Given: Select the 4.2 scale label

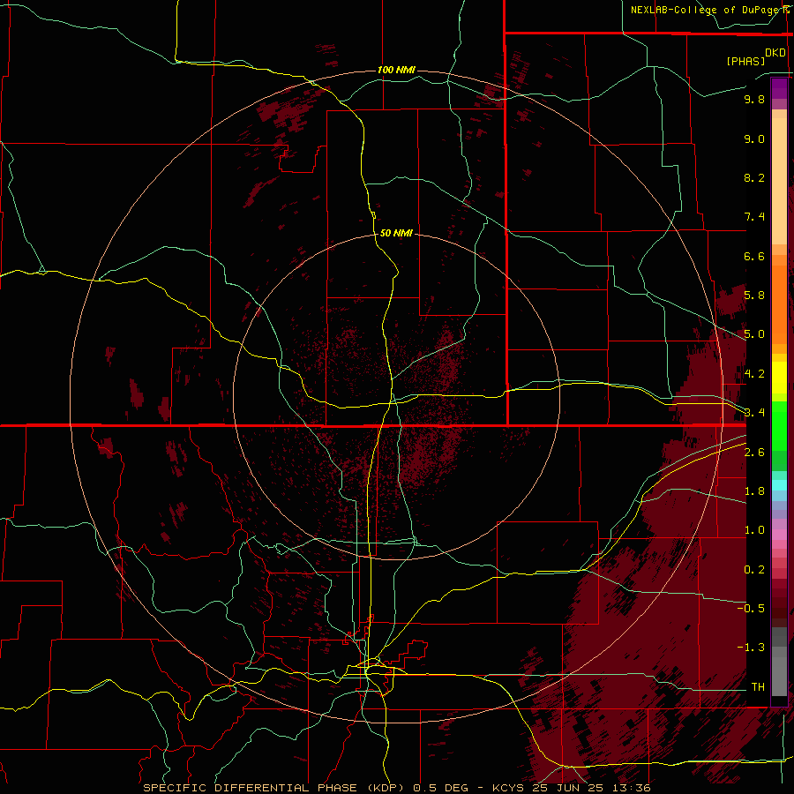Looking at the screenshot, I should click(x=754, y=374).
